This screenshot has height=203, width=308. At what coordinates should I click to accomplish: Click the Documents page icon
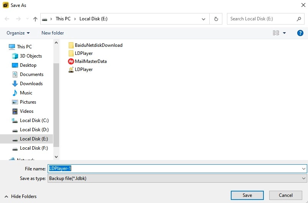(15, 74)
